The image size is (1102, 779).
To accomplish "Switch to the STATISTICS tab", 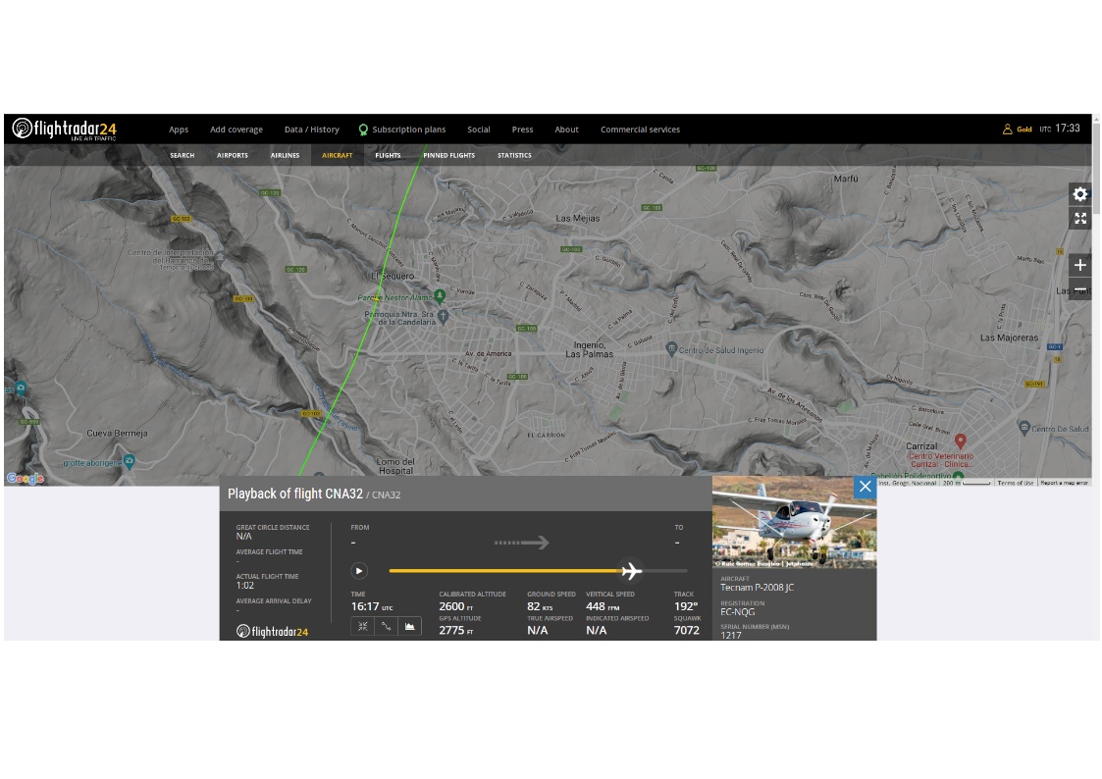I will [x=514, y=155].
